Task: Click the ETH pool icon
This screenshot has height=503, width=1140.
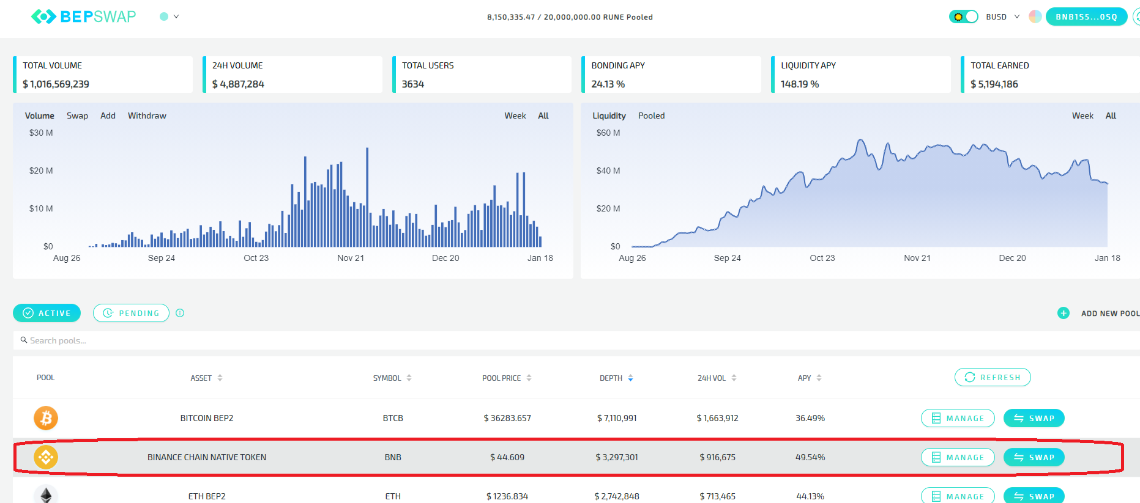Action: [46, 494]
